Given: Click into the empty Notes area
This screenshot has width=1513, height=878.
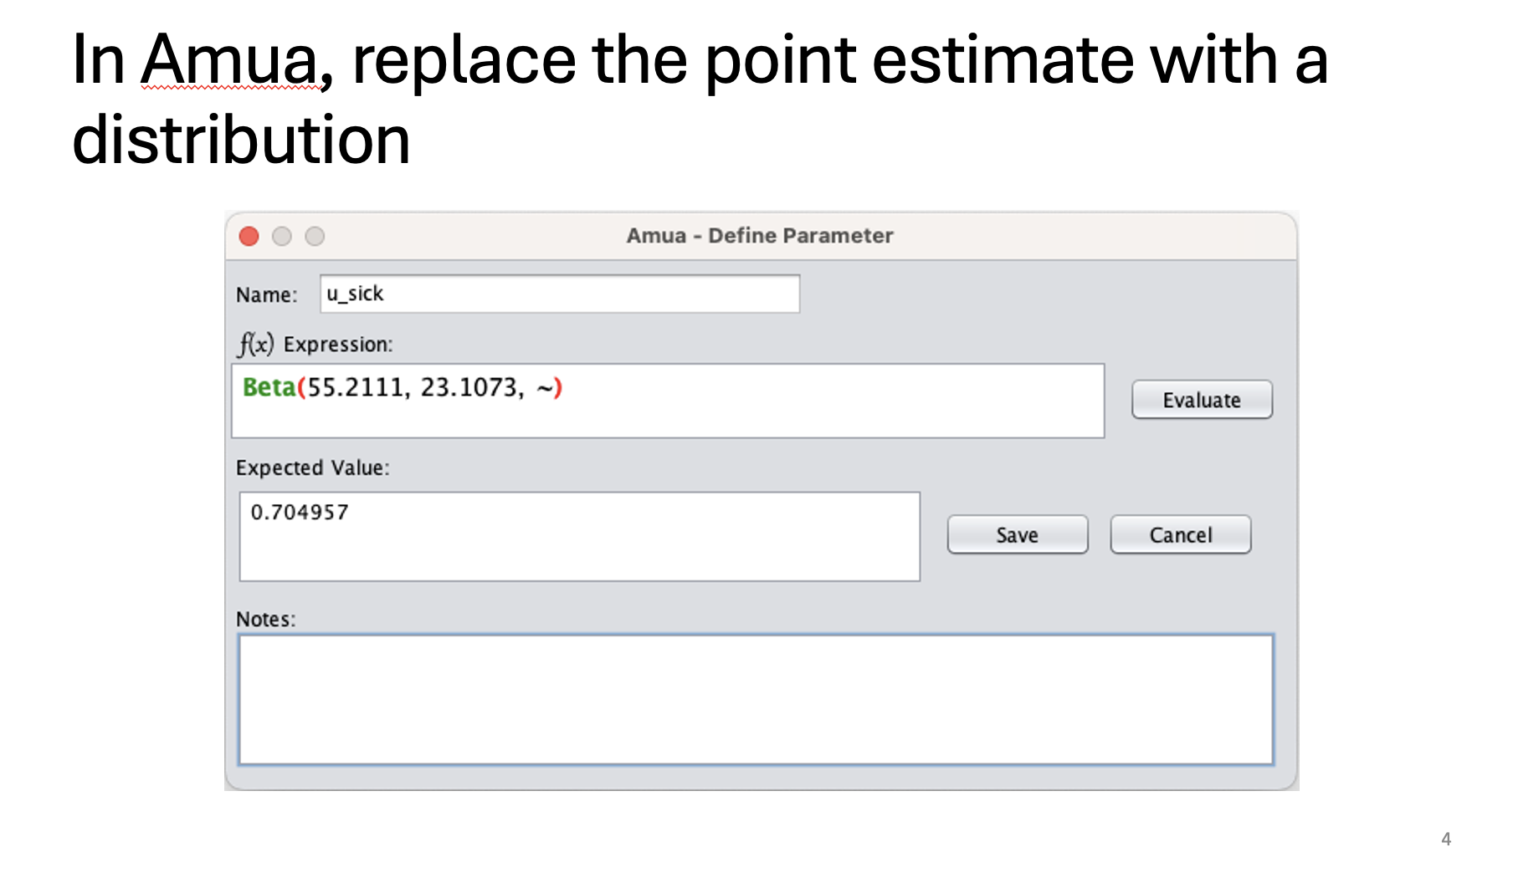Looking at the screenshot, I should (756, 699).
